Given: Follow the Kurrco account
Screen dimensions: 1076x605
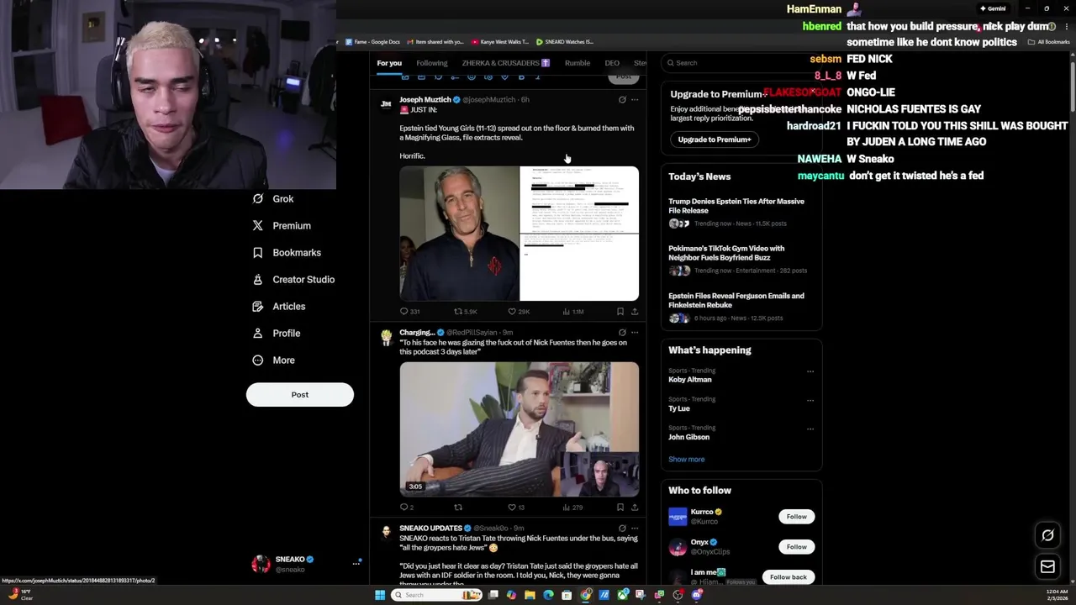Looking at the screenshot, I should [796, 517].
